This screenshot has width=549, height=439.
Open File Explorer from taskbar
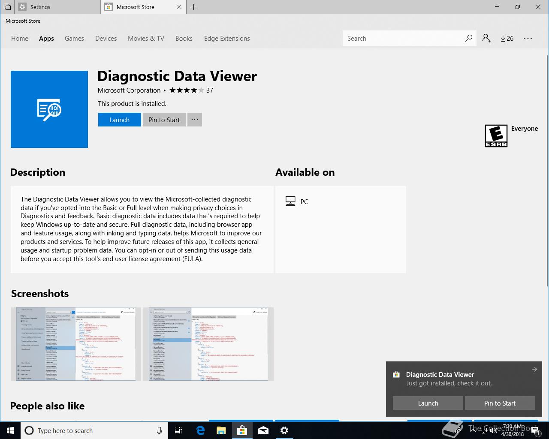coord(221,430)
